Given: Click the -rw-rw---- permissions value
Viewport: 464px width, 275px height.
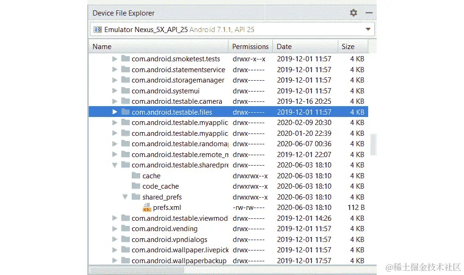Looking at the screenshot, I should point(249,208).
